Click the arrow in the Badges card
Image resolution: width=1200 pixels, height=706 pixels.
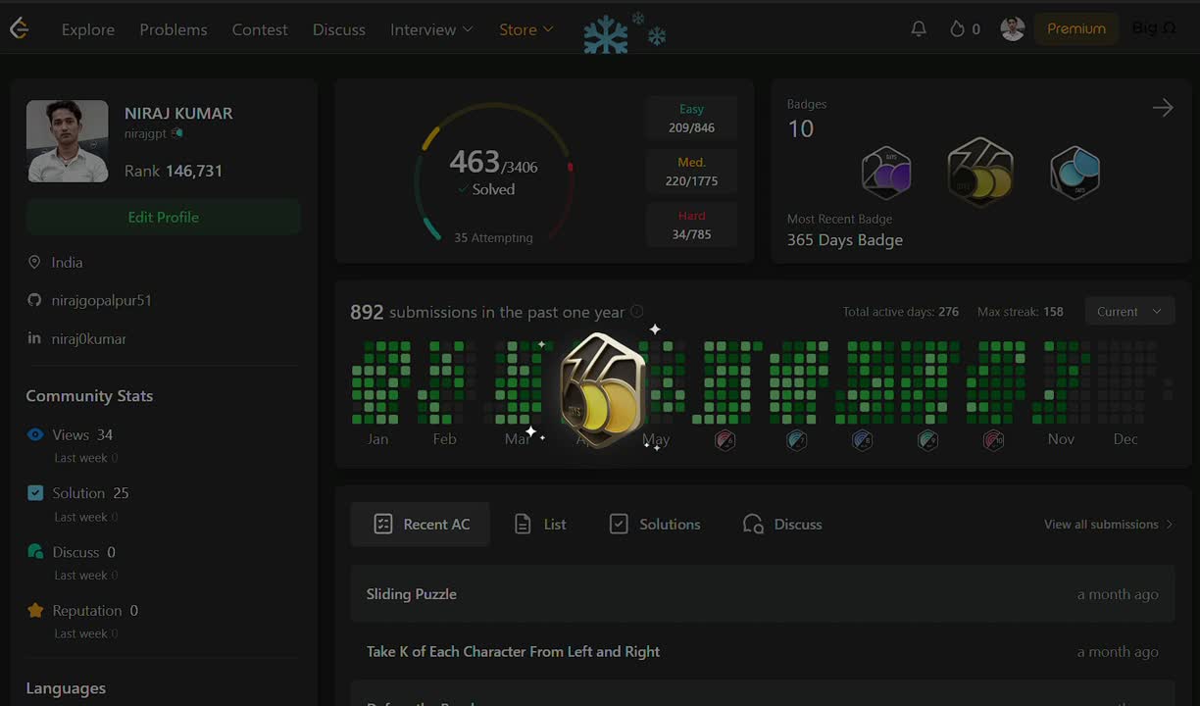(1163, 108)
